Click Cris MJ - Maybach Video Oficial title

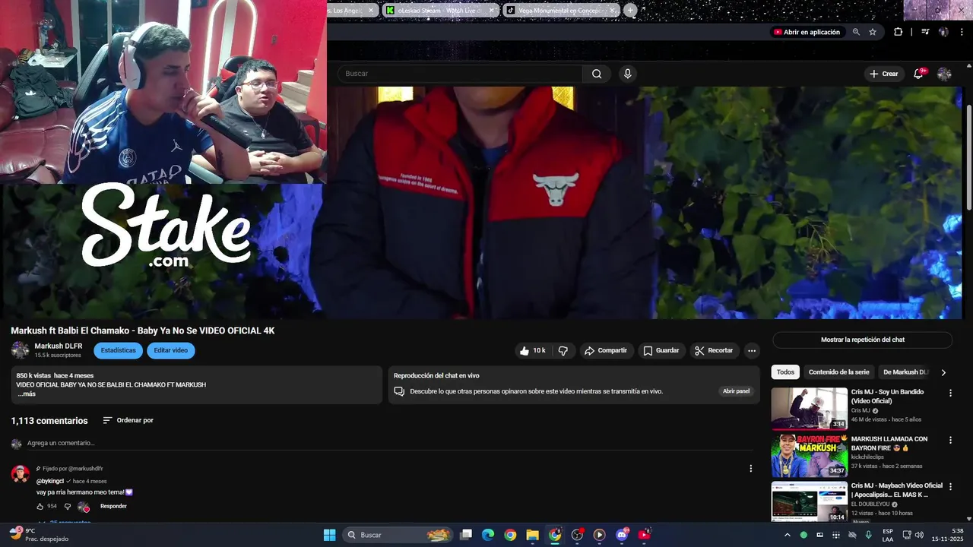[x=897, y=490]
